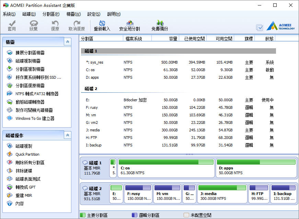
Task: Click the 61.30GB capacity cell
Action: 171,70
